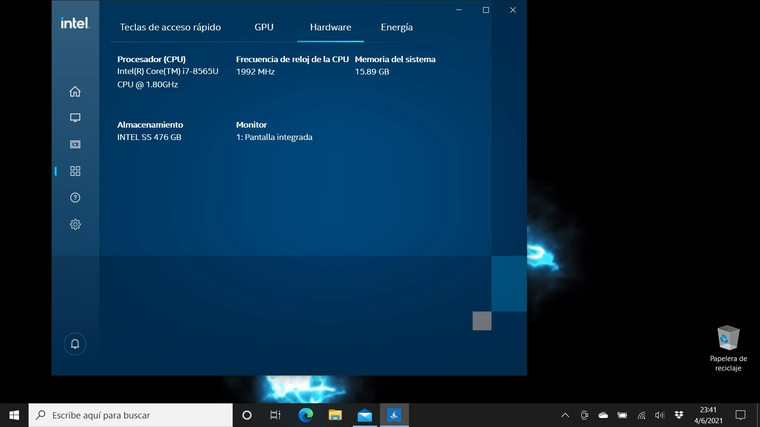760x427 pixels.
Task: Select INTEL SS 476 GB text
Action: point(149,137)
